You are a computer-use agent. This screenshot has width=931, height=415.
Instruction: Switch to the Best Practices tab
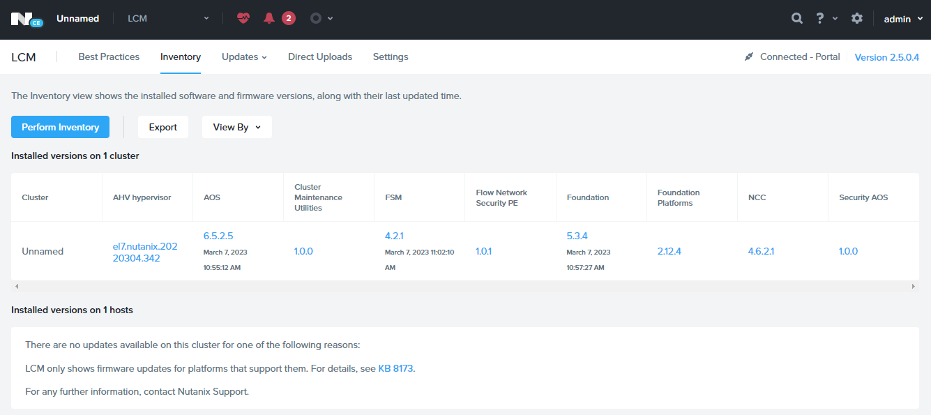point(109,56)
